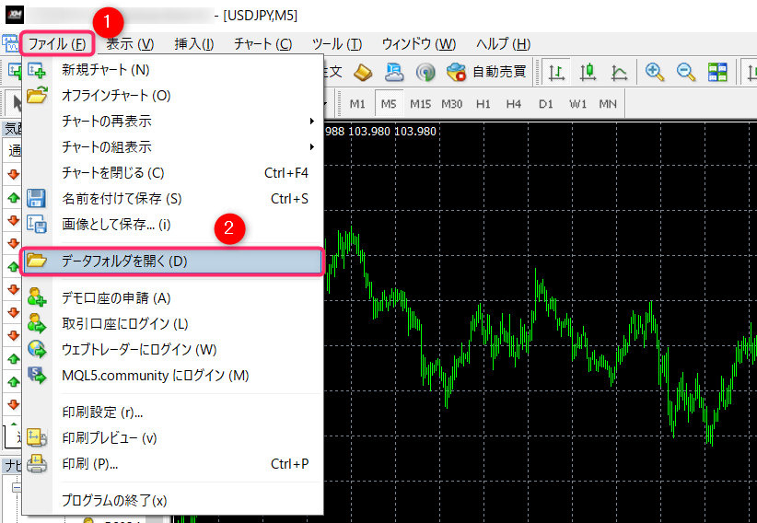This screenshot has height=523, width=757.
Task: Click the MQL5 community login icon
Action: [x=37, y=376]
